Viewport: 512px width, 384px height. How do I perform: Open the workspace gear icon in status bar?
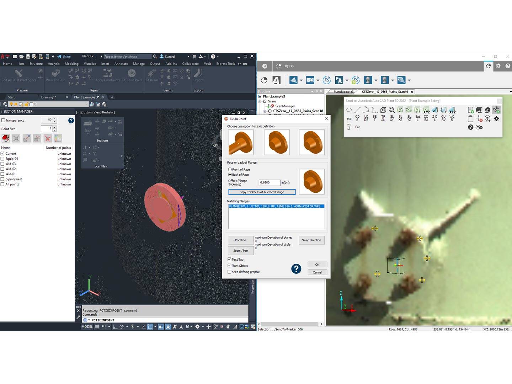[197, 326]
